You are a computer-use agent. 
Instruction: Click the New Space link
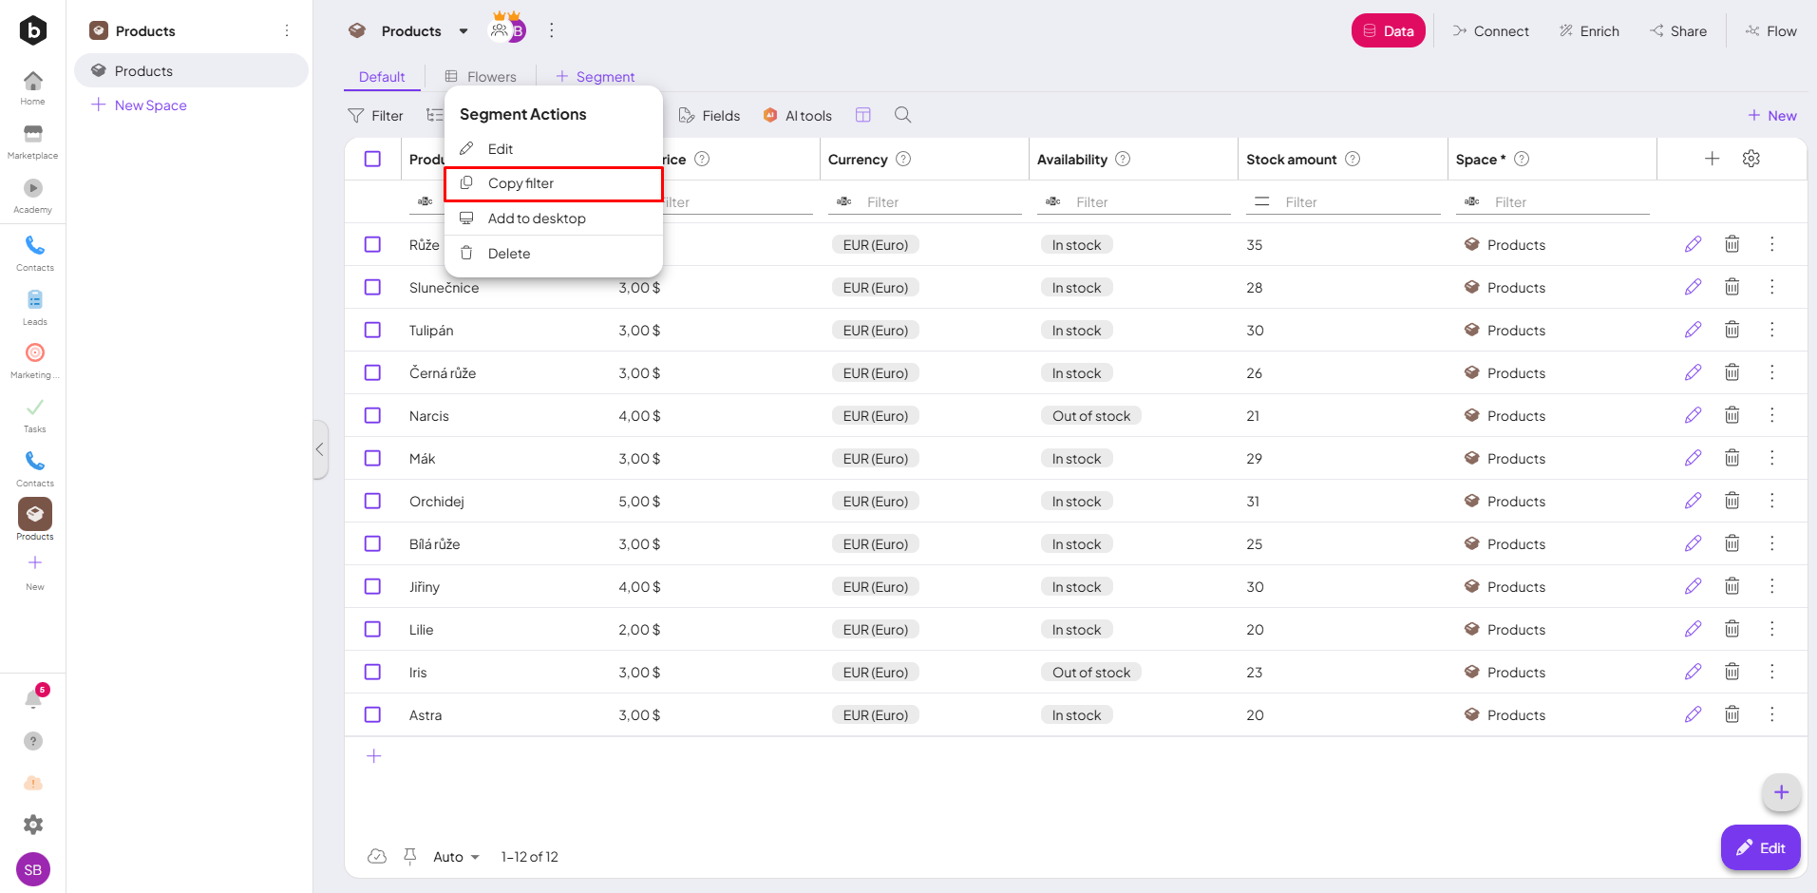coord(150,105)
